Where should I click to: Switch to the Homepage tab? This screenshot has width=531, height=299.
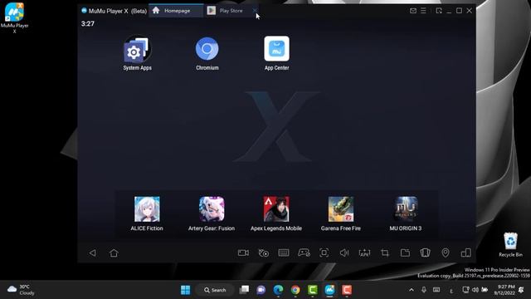(x=176, y=11)
